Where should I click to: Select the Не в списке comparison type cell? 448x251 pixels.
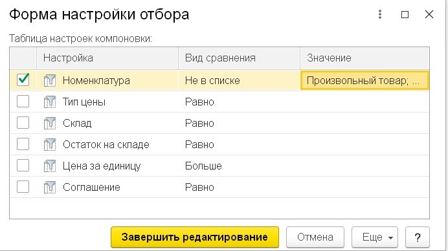239,80
